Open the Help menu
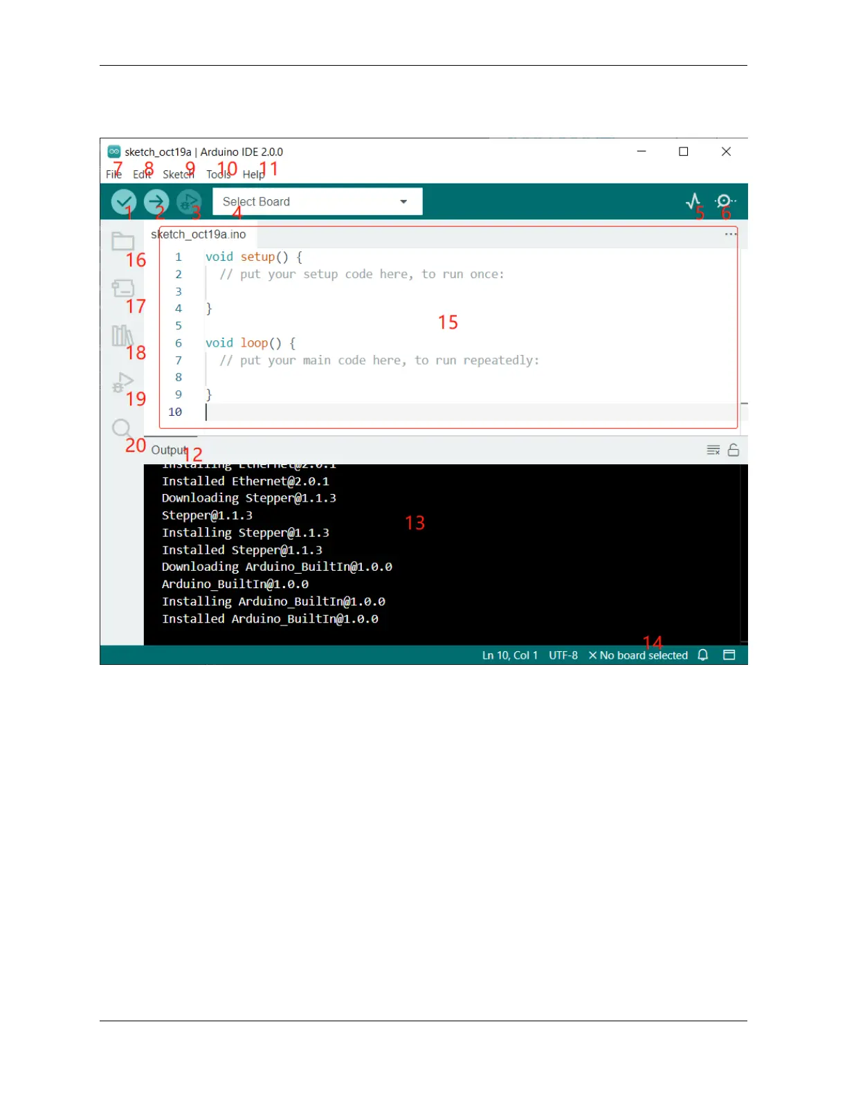 (x=253, y=174)
